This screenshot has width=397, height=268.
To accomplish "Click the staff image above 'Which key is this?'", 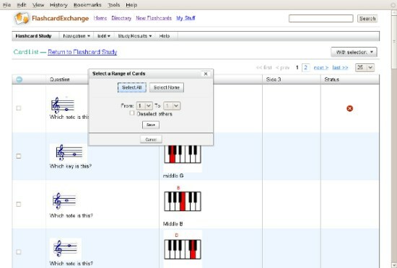I will point(69,153).
